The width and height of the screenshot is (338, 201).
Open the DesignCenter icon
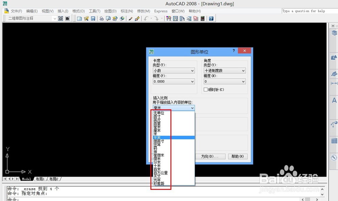click(175, 19)
